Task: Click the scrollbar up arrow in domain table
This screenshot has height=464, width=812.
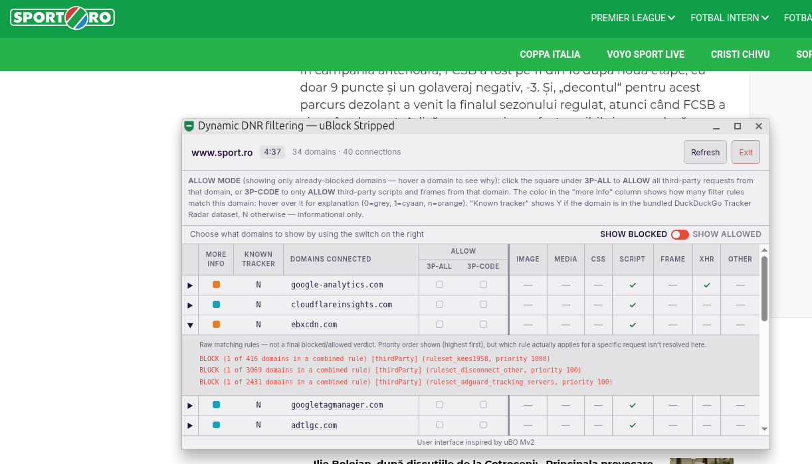Action: point(765,250)
